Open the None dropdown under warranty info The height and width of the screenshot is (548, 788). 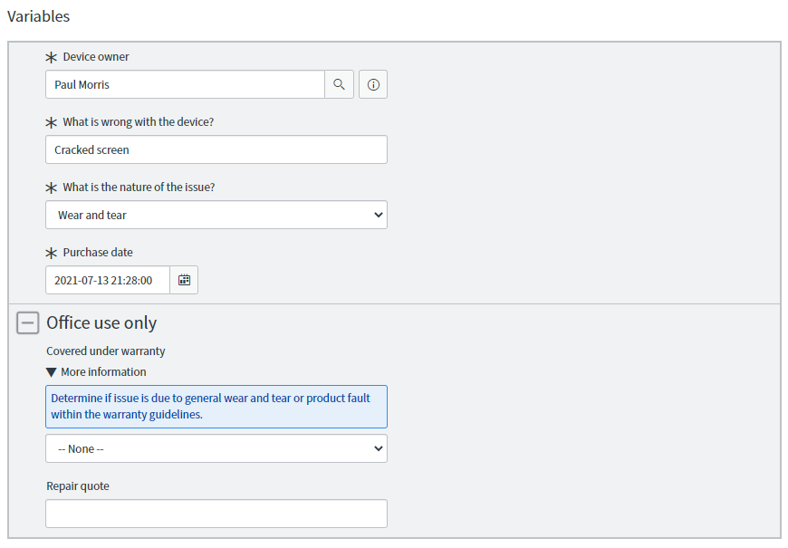point(216,448)
